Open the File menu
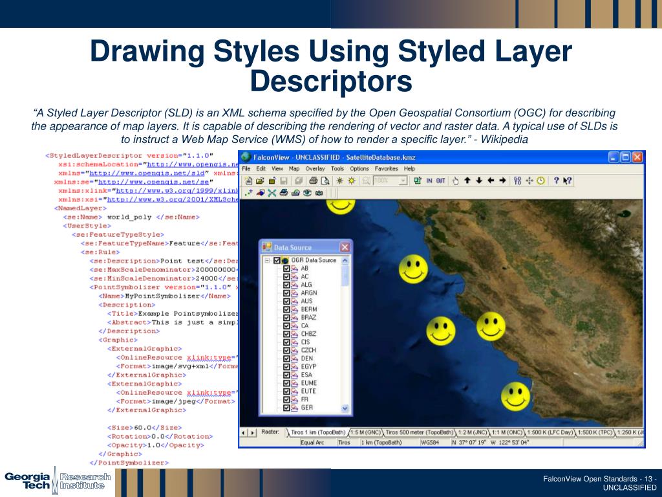The height and width of the screenshot is (497, 662). coord(246,169)
